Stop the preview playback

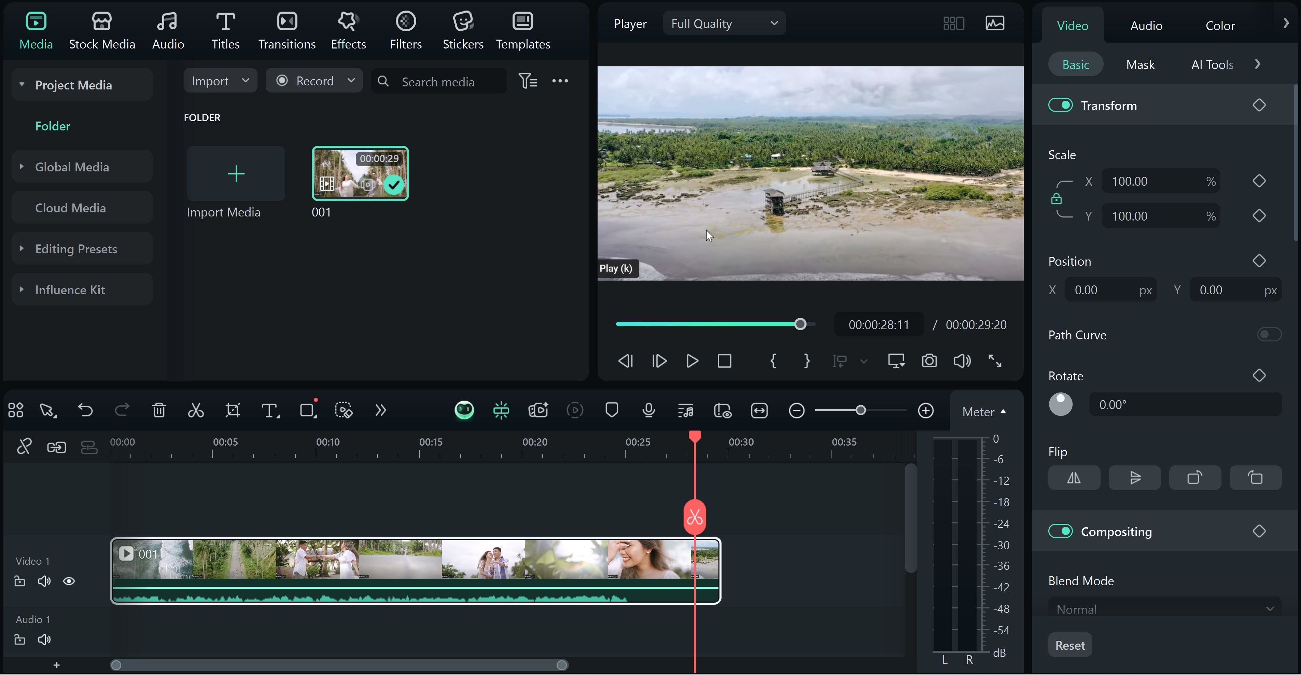click(x=724, y=361)
